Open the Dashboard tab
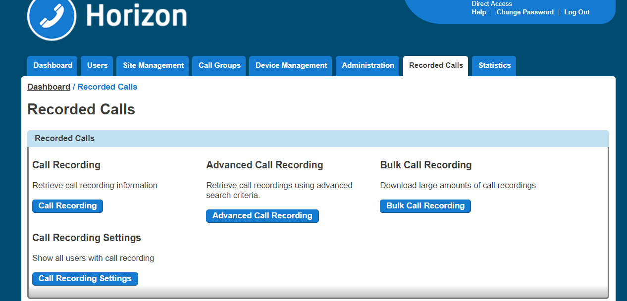627x301 pixels. (52, 66)
